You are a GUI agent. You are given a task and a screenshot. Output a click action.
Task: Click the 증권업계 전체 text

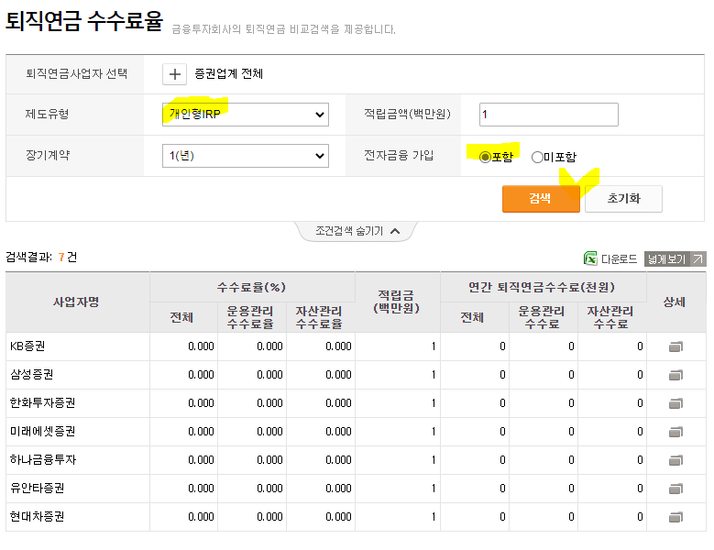pyautogui.click(x=228, y=73)
